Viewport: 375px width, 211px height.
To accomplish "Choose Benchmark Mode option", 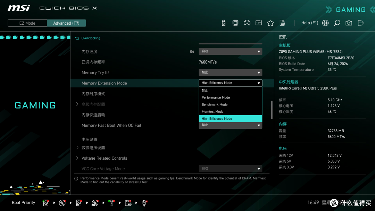I will click(230, 105).
